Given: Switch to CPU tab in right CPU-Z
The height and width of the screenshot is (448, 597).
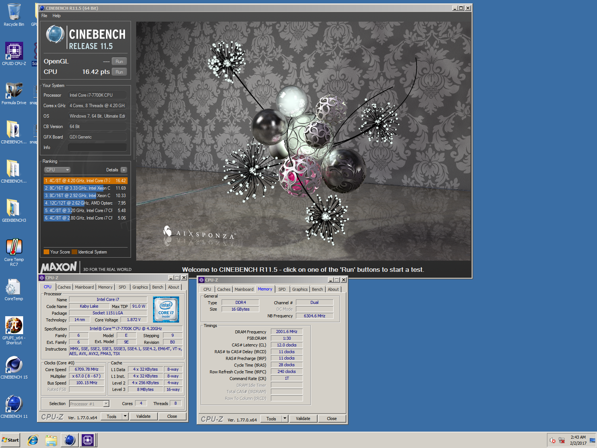Looking at the screenshot, I should pos(207,289).
